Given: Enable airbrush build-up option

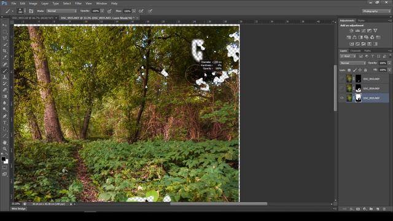Looking at the screenshot, I should (141, 11).
